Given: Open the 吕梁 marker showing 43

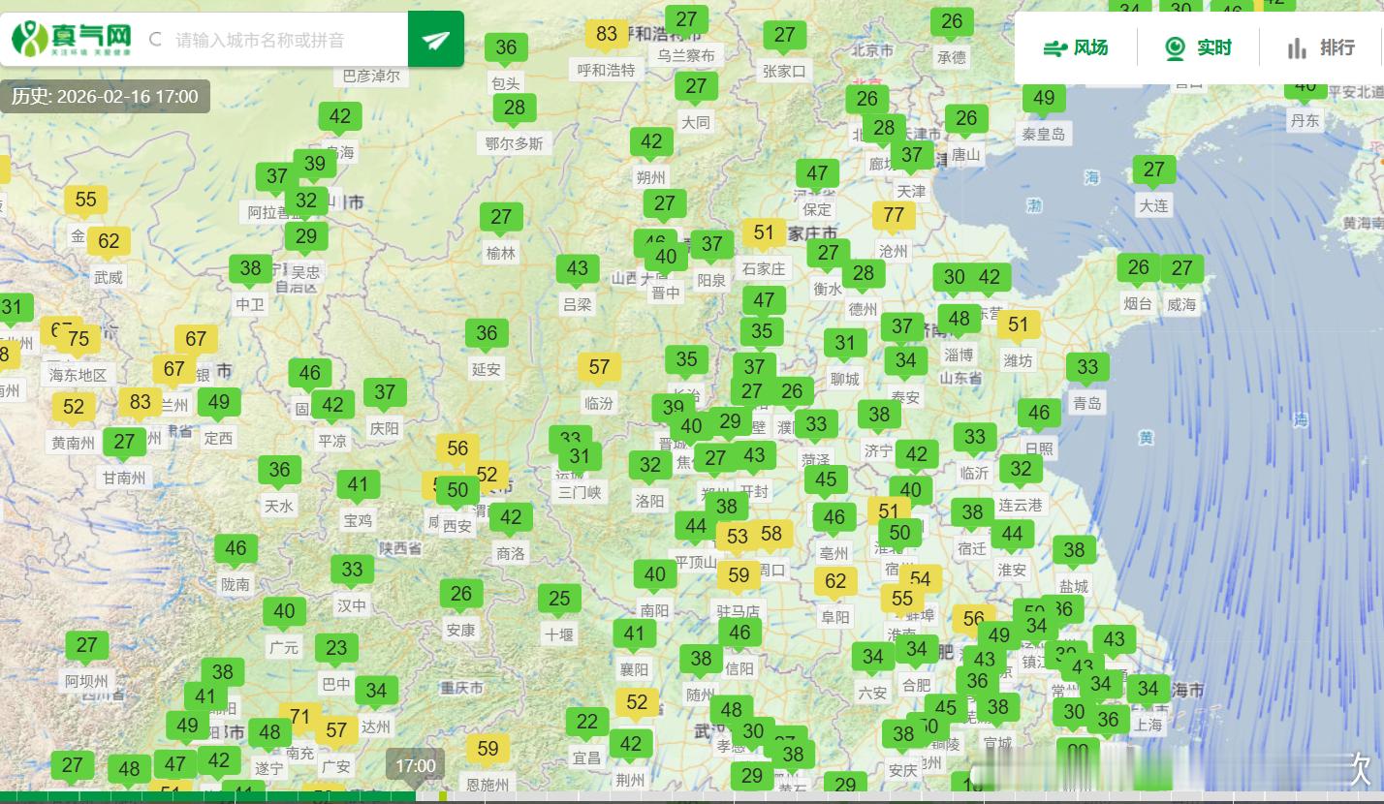Looking at the screenshot, I should [578, 271].
